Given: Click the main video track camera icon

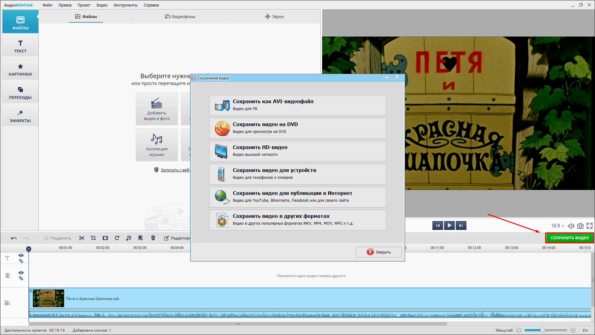Looking at the screenshot, I should pos(7,303).
